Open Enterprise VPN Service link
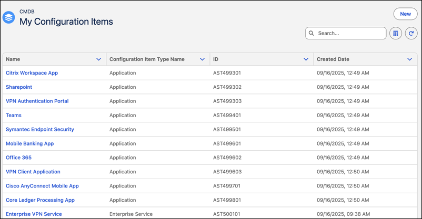 34,214
